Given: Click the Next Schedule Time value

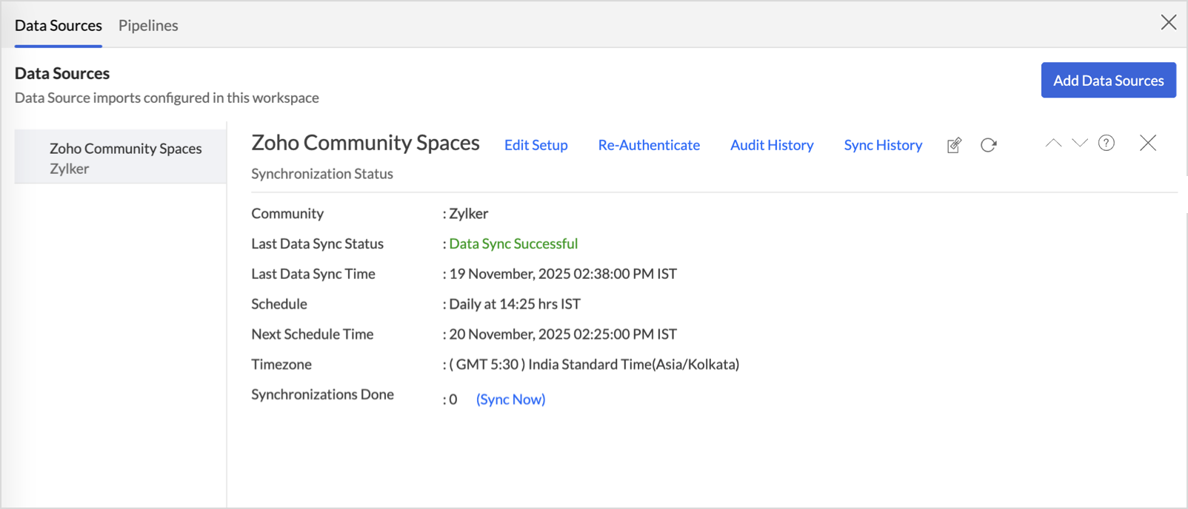Looking at the screenshot, I should (562, 334).
